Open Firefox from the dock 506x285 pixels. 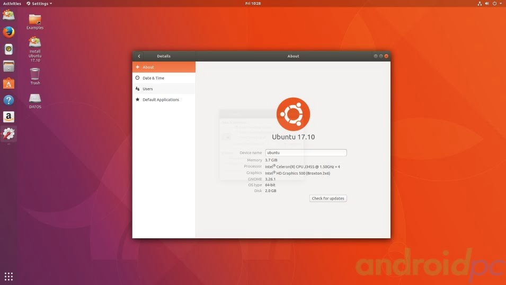coord(8,32)
